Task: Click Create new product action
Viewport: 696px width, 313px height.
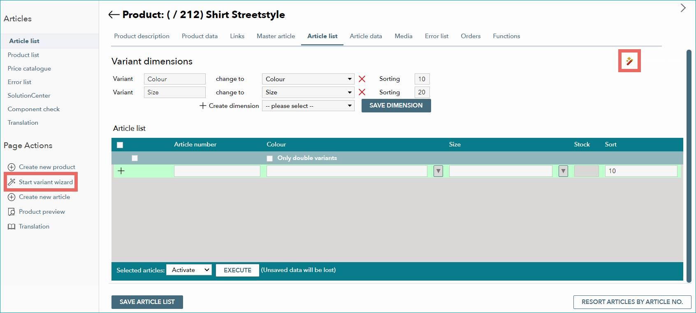Action: tap(47, 167)
